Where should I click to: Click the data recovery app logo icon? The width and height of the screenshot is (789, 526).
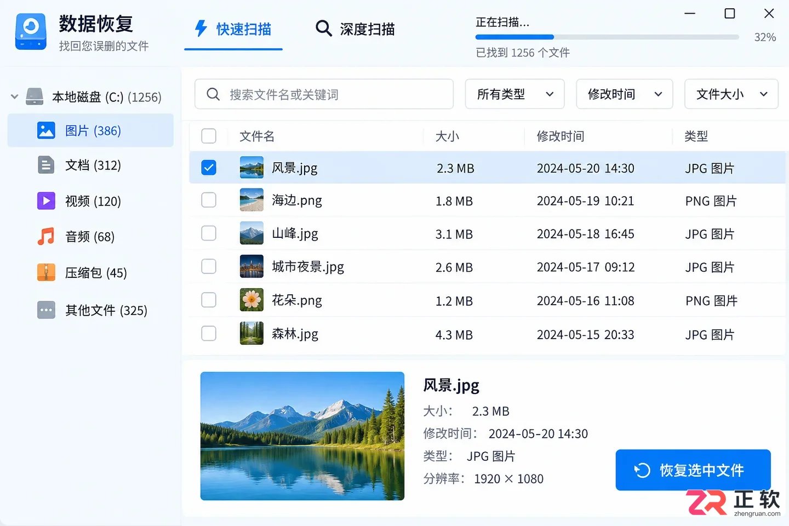point(31,32)
